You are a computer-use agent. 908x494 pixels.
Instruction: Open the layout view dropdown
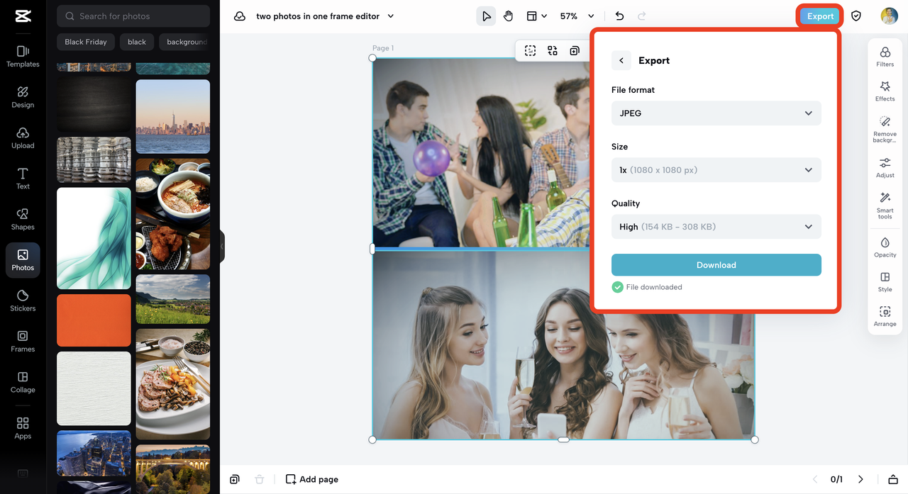pos(537,16)
